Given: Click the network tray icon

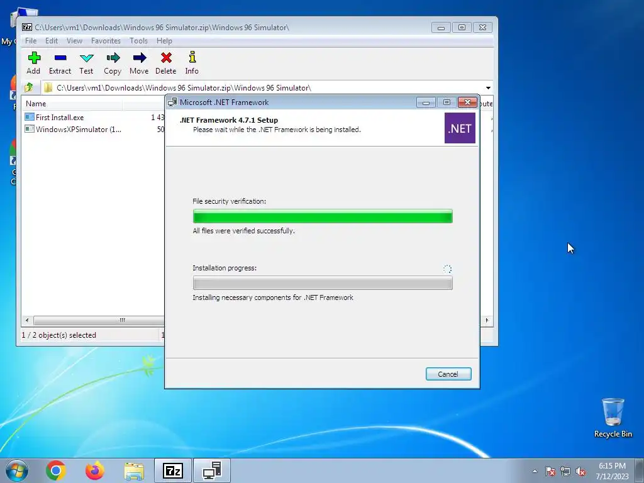Looking at the screenshot, I should 565,471.
